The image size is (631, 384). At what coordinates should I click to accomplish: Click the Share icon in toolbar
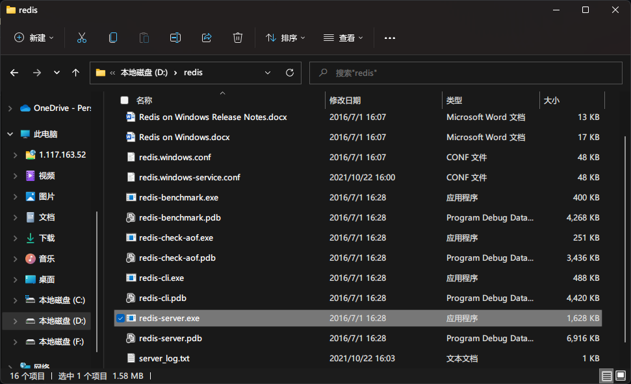point(207,38)
